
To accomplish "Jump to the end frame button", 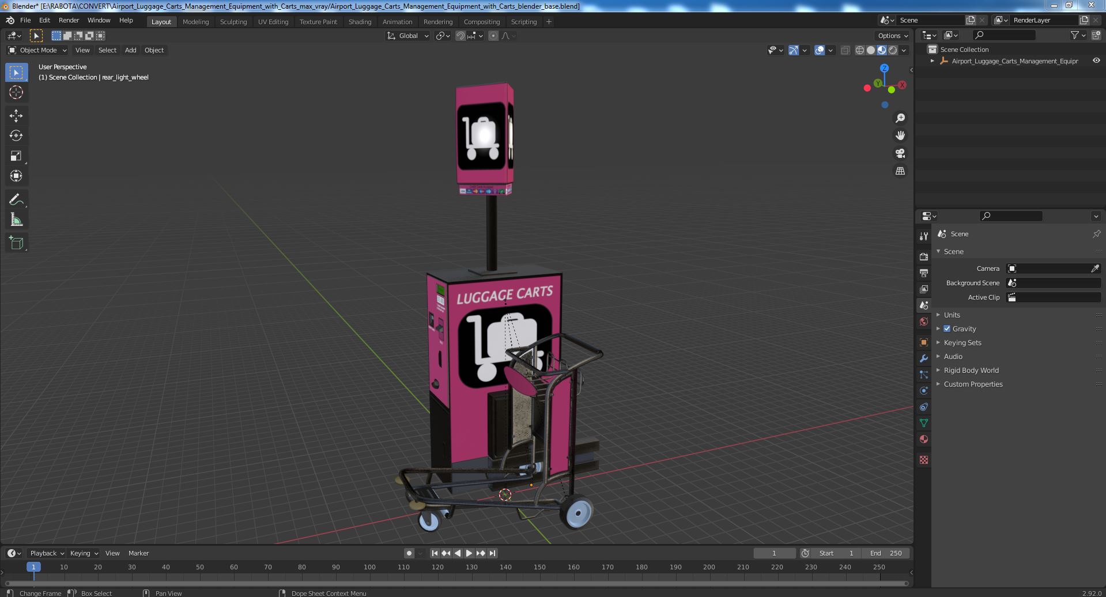I will pyautogui.click(x=492, y=553).
